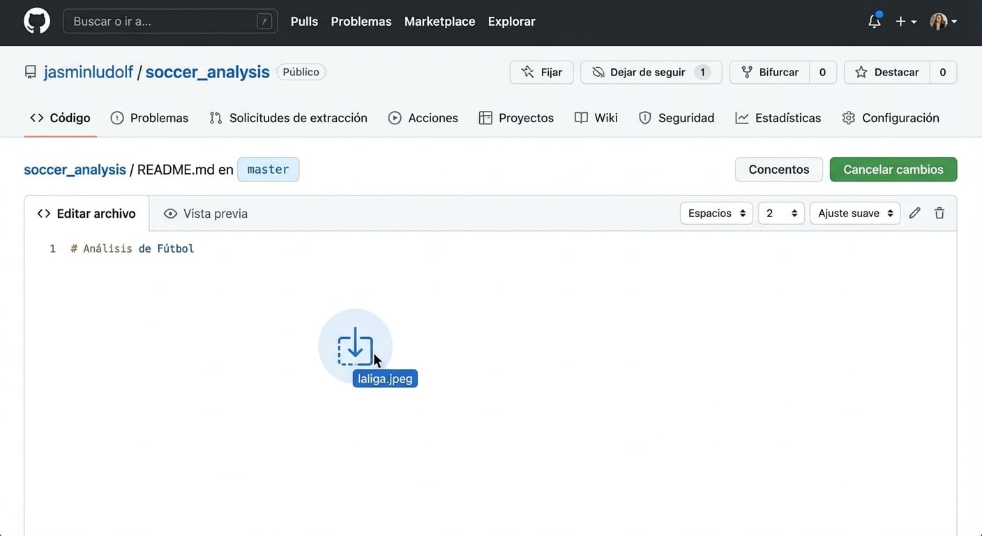This screenshot has width=982, height=536.
Task: Click the slash shortcut key in search box
Action: tap(264, 21)
